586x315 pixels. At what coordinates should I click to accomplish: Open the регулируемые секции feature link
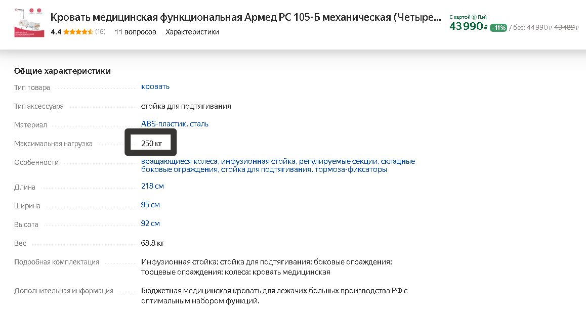click(x=339, y=161)
